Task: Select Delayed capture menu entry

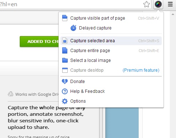Action: pyautogui.click(x=111, y=28)
